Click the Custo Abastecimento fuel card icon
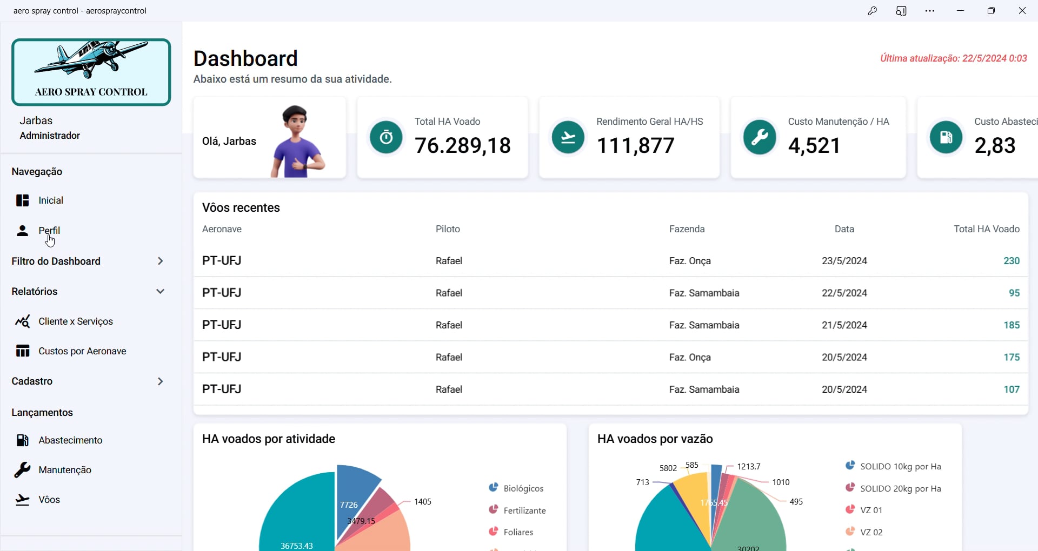 click(x=946, y=137)
